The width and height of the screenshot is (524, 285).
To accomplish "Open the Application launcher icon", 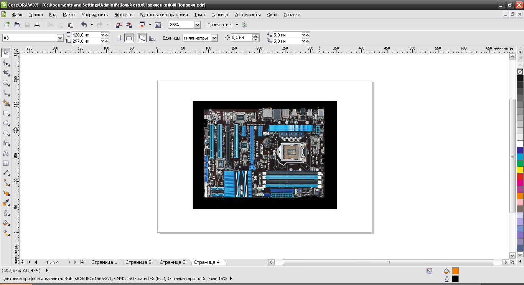I will pyautogui.click(x=142, y=25).
